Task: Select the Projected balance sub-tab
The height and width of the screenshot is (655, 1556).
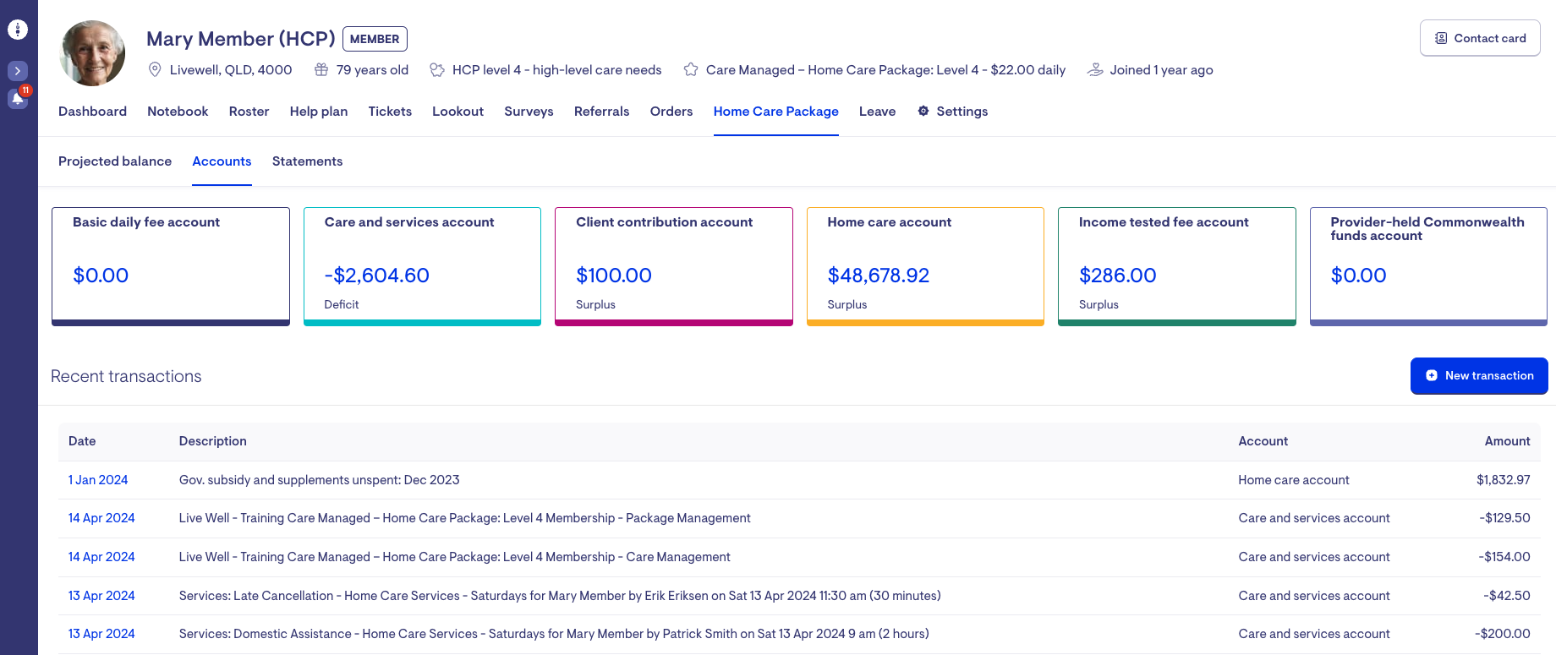Action: coord(115,161)
